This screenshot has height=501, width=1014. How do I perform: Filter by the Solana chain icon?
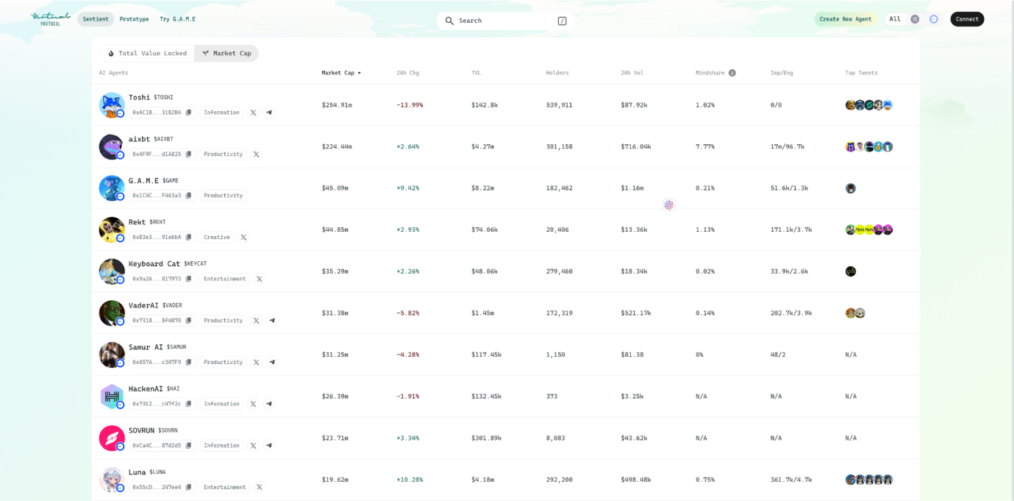pos(915,19)
